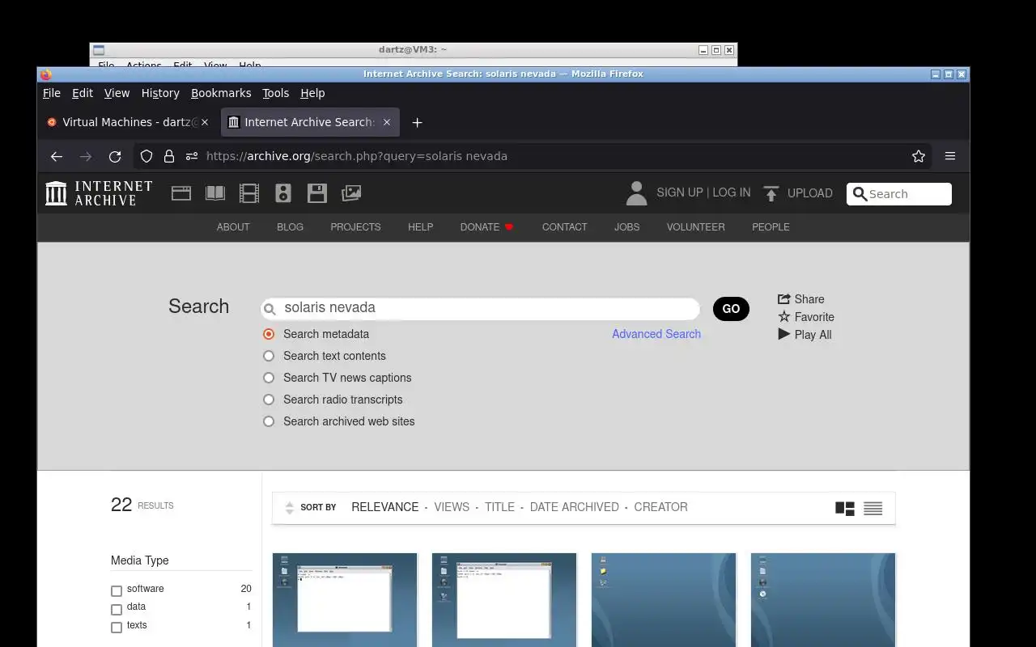Close the Virtual Machines tab
The height and width of the screenshot is (647, 1036).
205,122
